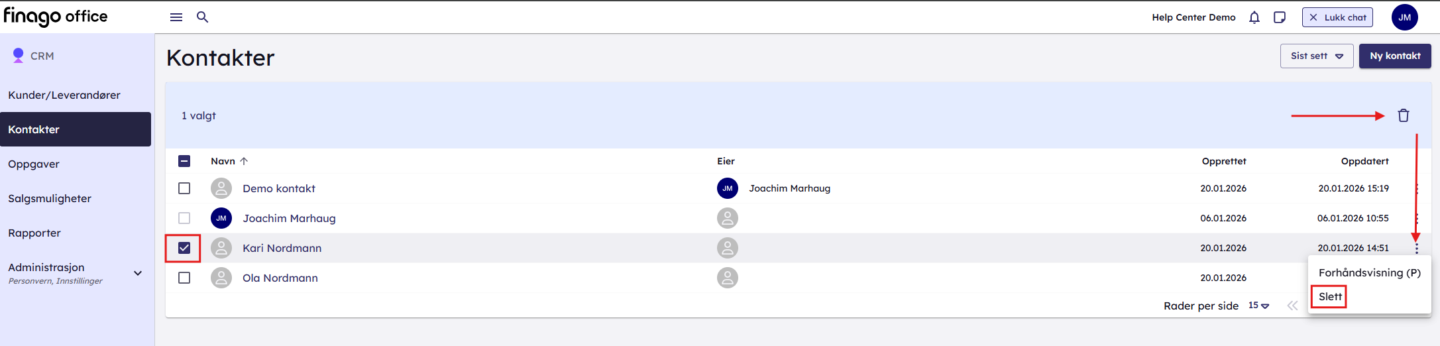Sort by the Navn column header
This screenshot has height=346, width=1440.
[223, 161]
